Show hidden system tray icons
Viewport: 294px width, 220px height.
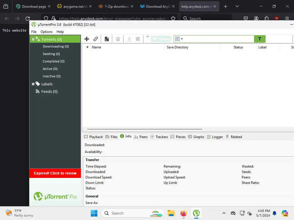pyautogui.click(x=224, y=213)
